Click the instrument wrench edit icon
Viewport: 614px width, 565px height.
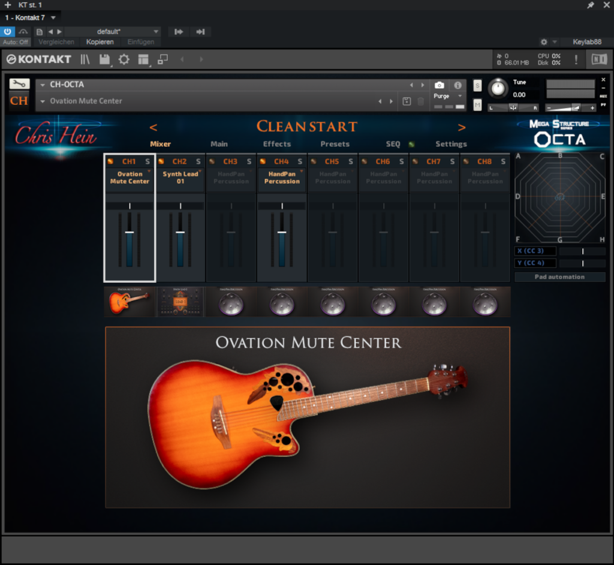19,84
